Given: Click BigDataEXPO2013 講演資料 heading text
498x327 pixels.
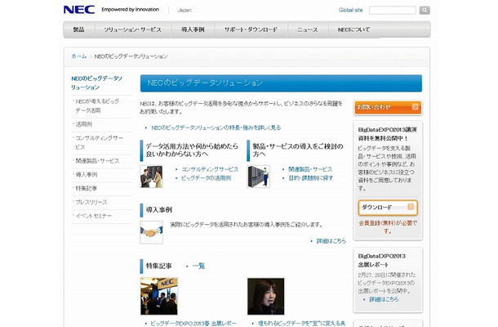Looking at the screenshot, I should (388, 134).
